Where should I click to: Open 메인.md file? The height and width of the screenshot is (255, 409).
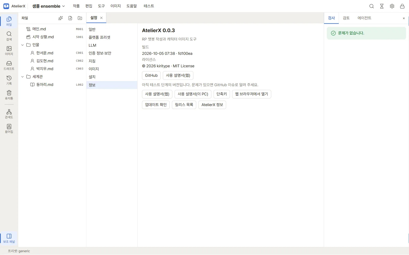click(52, 29)
